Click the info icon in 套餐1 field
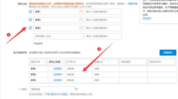 (x=80, y=12)
